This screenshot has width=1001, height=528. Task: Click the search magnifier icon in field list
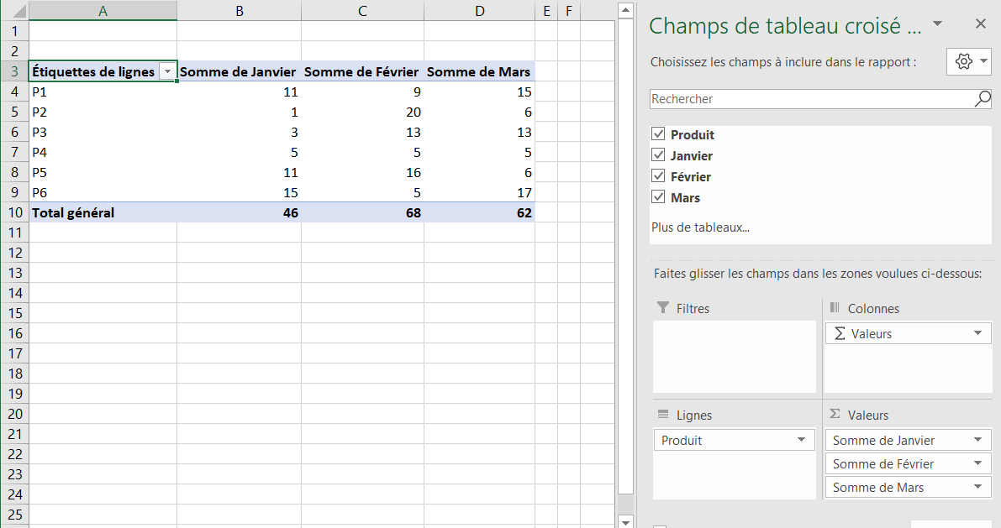point(983,99)
